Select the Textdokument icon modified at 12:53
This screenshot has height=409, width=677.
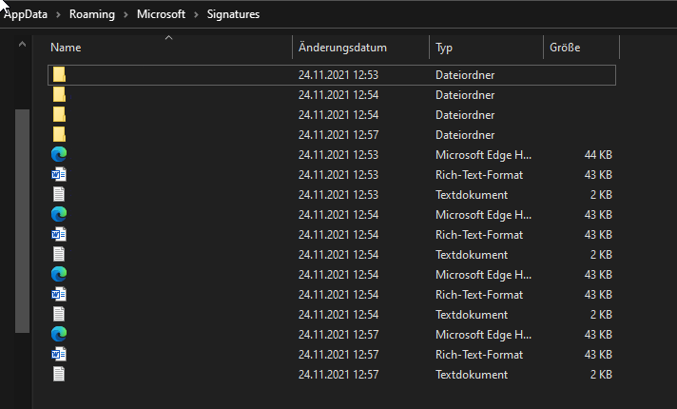pyautogui.click(x=59, y=194)
